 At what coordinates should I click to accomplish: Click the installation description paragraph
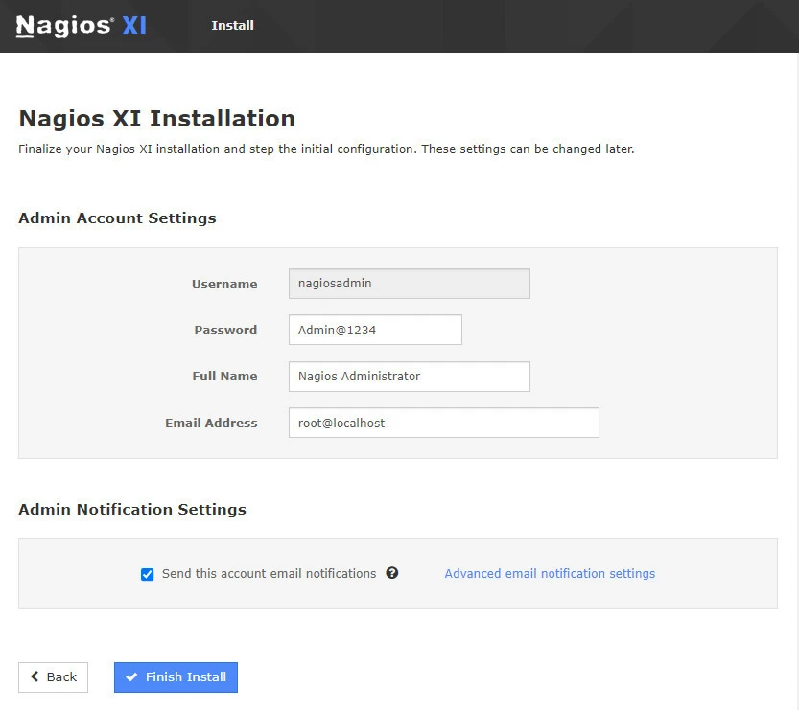pyautogui.click(x=326, y=149)
